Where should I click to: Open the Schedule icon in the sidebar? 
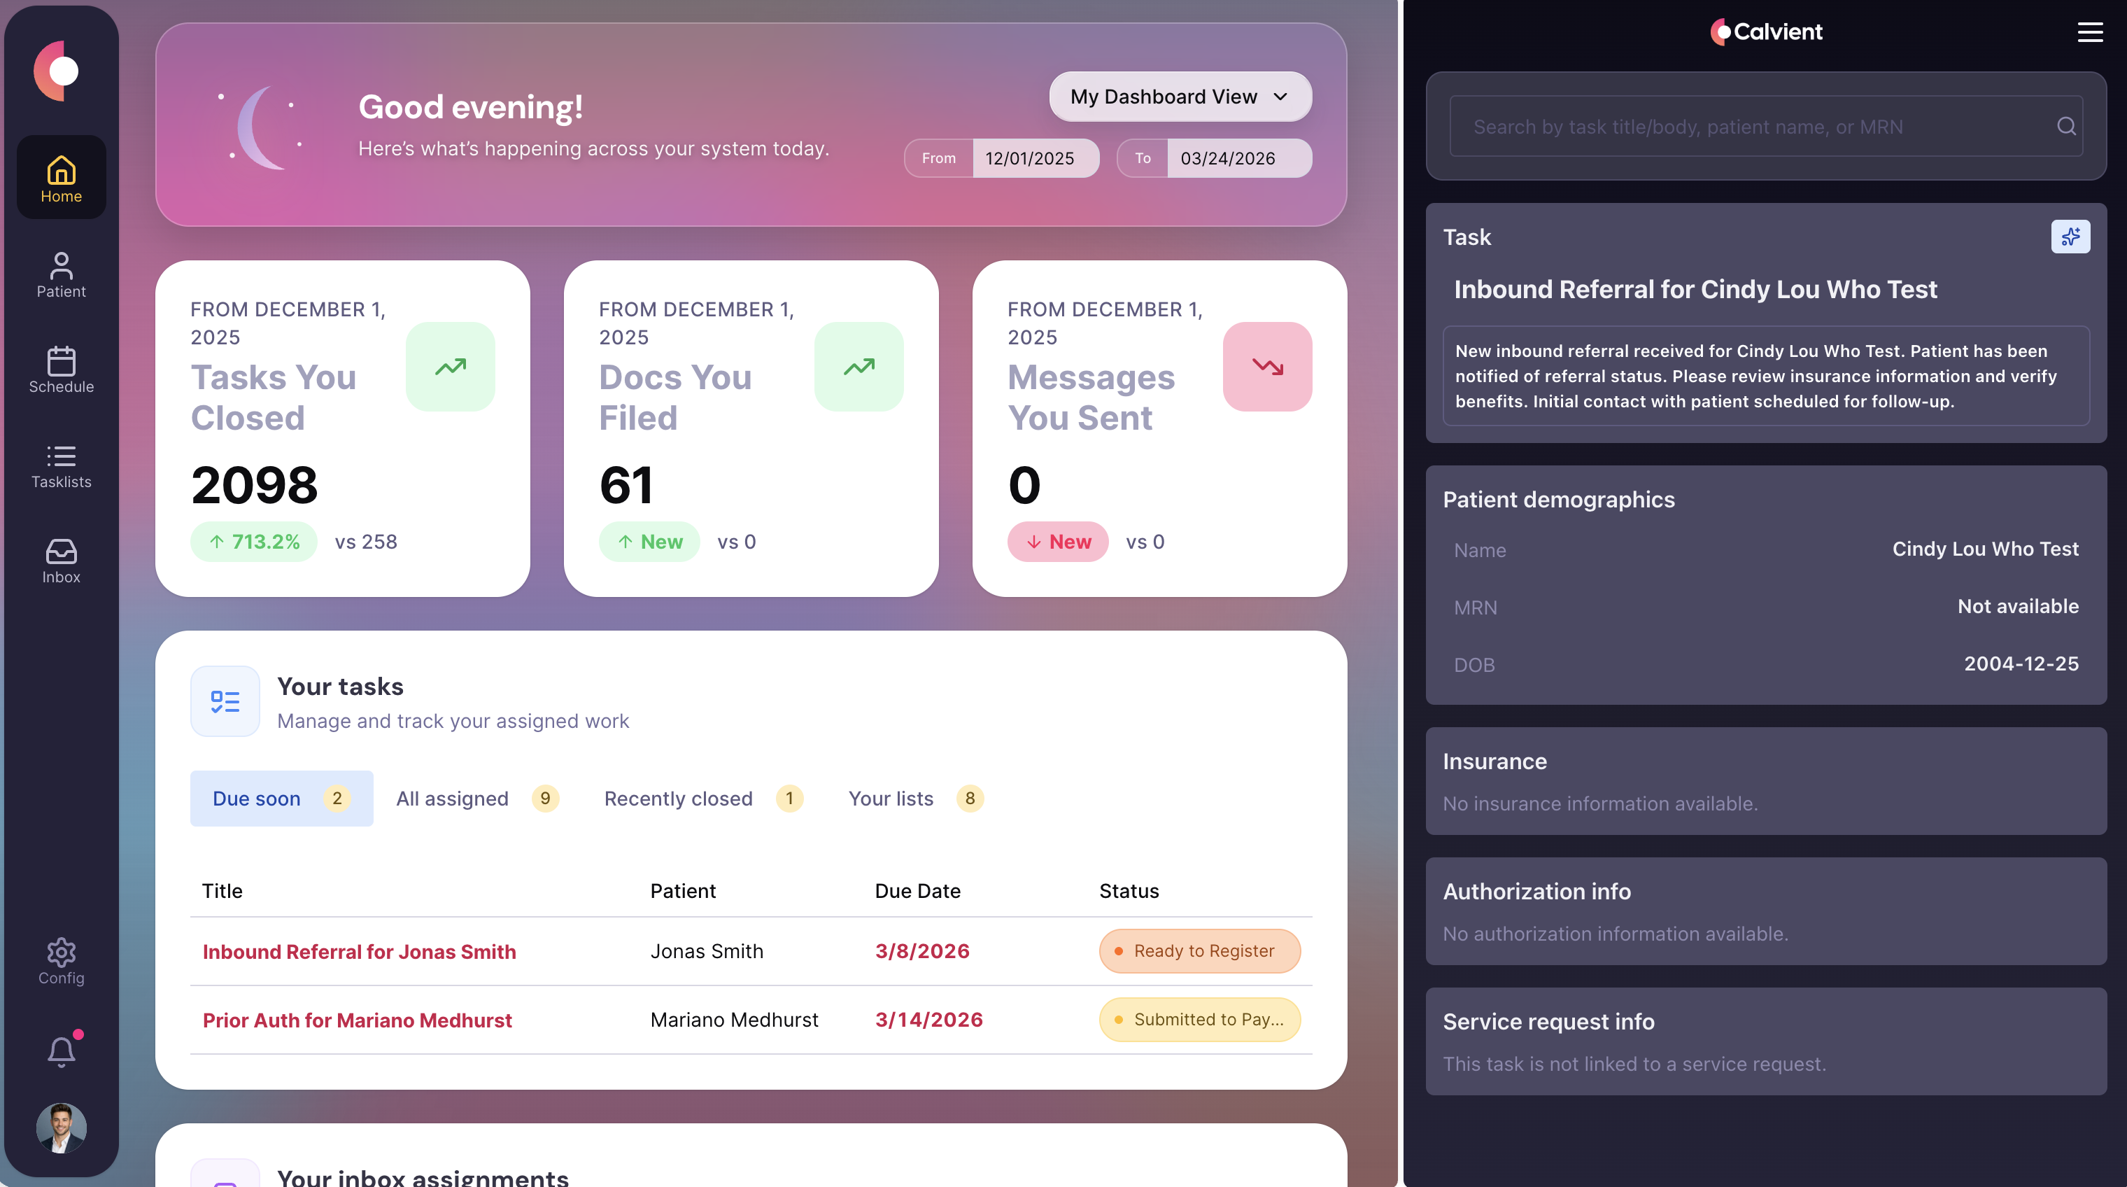tap(60, 371)
